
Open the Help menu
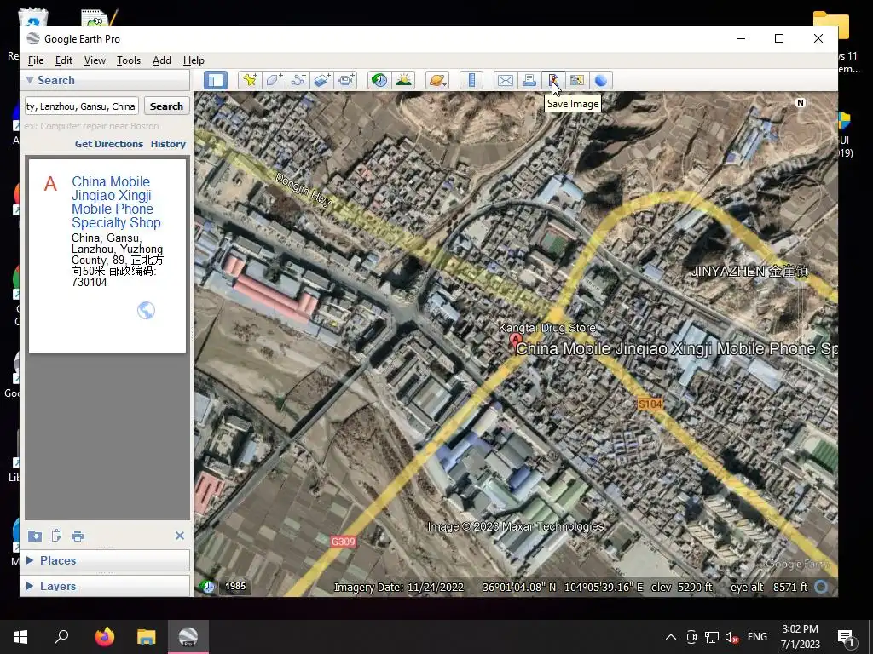pyautogui.click(x=194, y=60)
